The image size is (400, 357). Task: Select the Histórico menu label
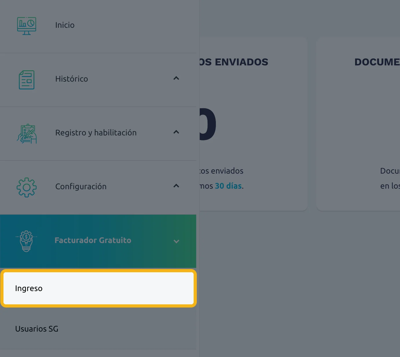coord(71,79)
